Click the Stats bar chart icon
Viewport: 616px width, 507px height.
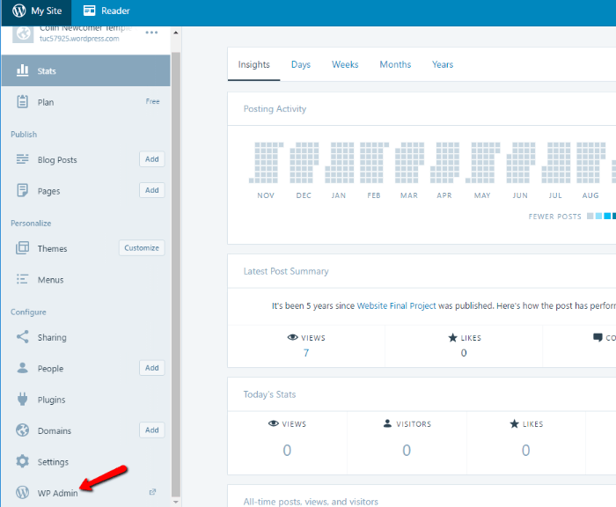point(22,70)
